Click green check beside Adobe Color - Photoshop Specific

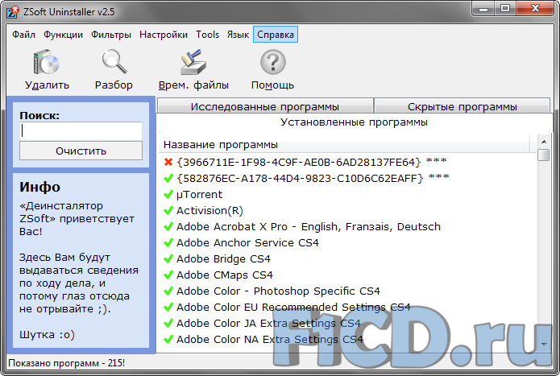click(x=168, y=291)
